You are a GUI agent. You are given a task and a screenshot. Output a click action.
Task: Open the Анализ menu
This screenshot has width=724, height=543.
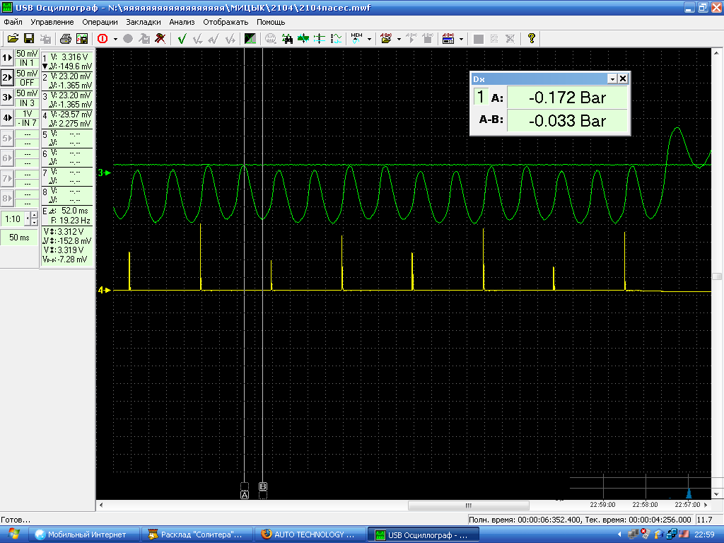pos(182,22)
